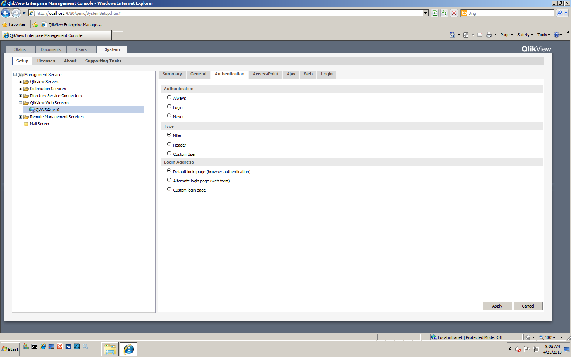Viewport: 571px width, 357px height.
Task: Click the Windows Start button
Action: tap(10, 349)
